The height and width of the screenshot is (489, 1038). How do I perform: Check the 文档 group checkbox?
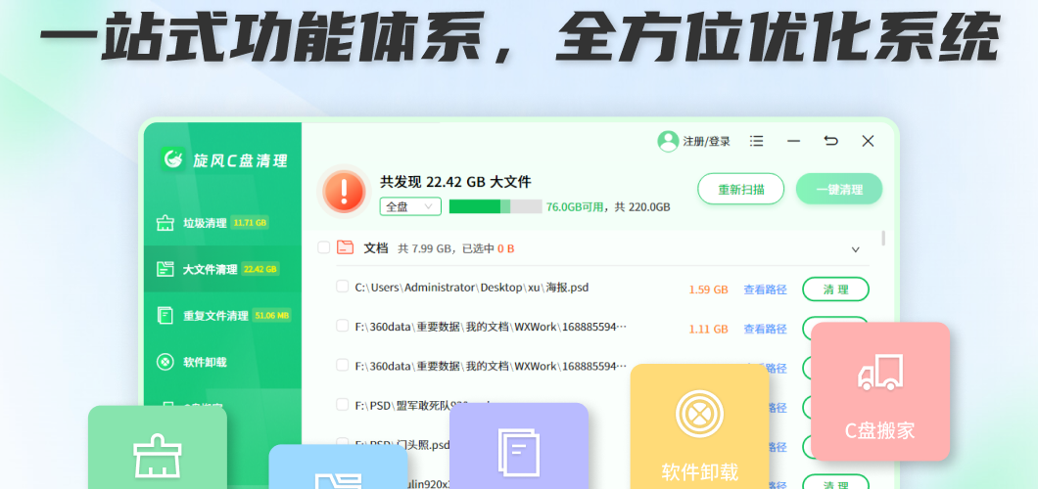pyautogui.click(x=324, y=247)
